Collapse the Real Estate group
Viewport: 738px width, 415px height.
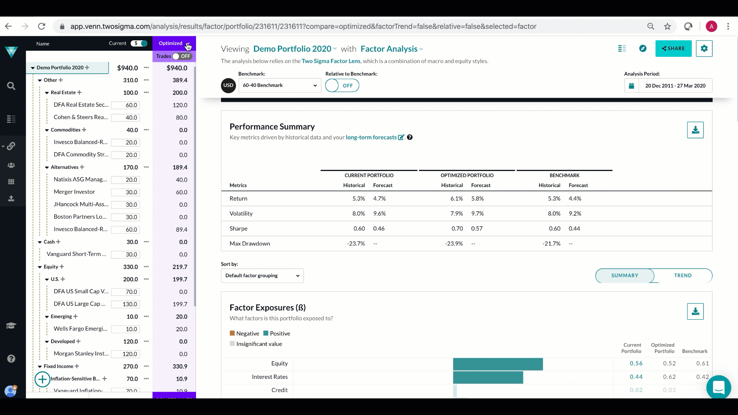click(47, 93)
